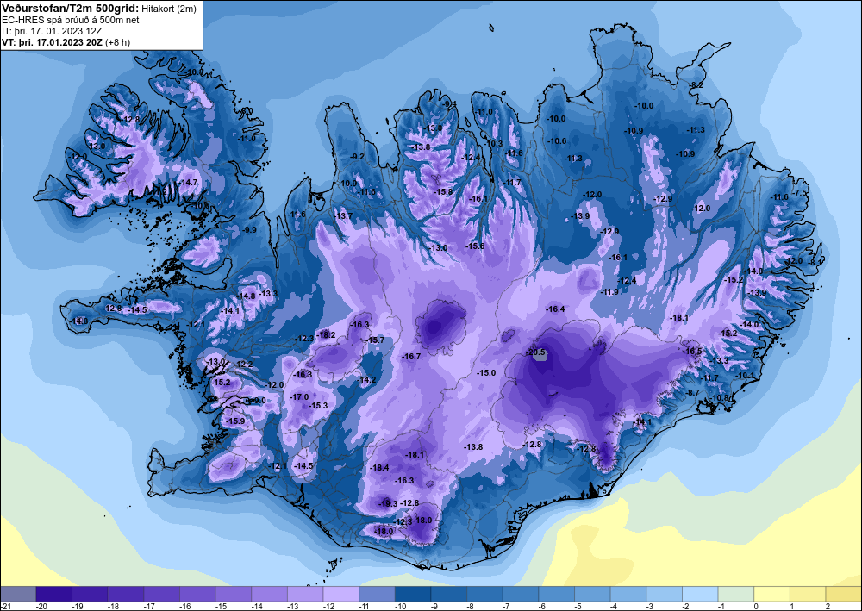The image size is (862, 611).
Task: Select the "-17.0" temperature reading
Action: (300, 396)
